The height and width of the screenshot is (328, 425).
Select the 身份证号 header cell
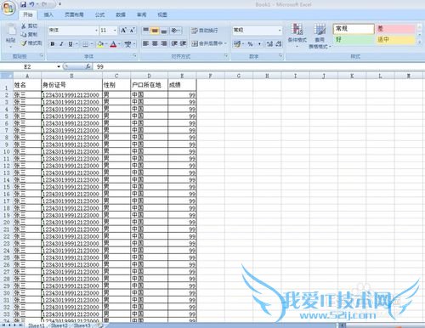(72, 85)
